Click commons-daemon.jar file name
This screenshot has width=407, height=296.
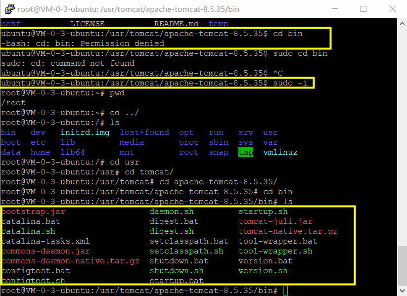click(x=45, y=251)
